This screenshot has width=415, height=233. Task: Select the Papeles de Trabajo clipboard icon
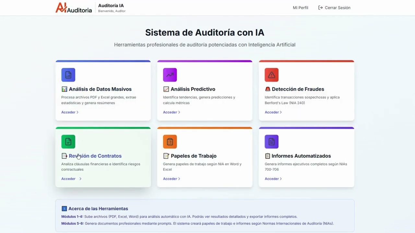click(x=170, y=141)
